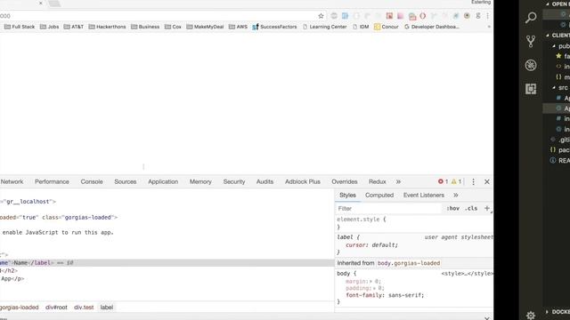Show hidden bookmarks overflow chevron

coord(489,27)
